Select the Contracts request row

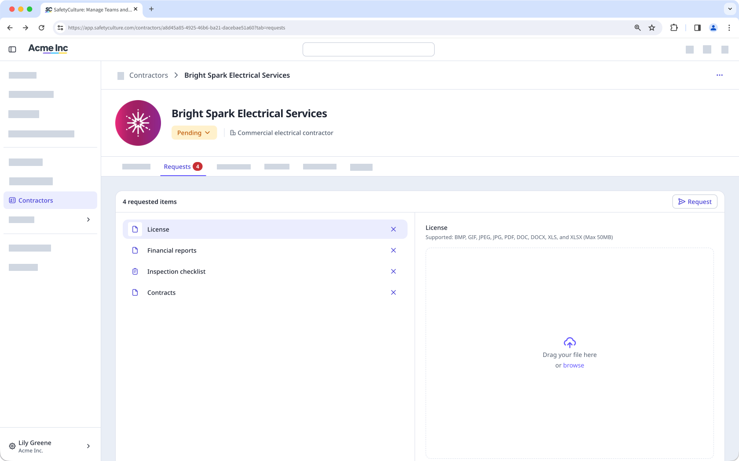click(x=265, y=292)
